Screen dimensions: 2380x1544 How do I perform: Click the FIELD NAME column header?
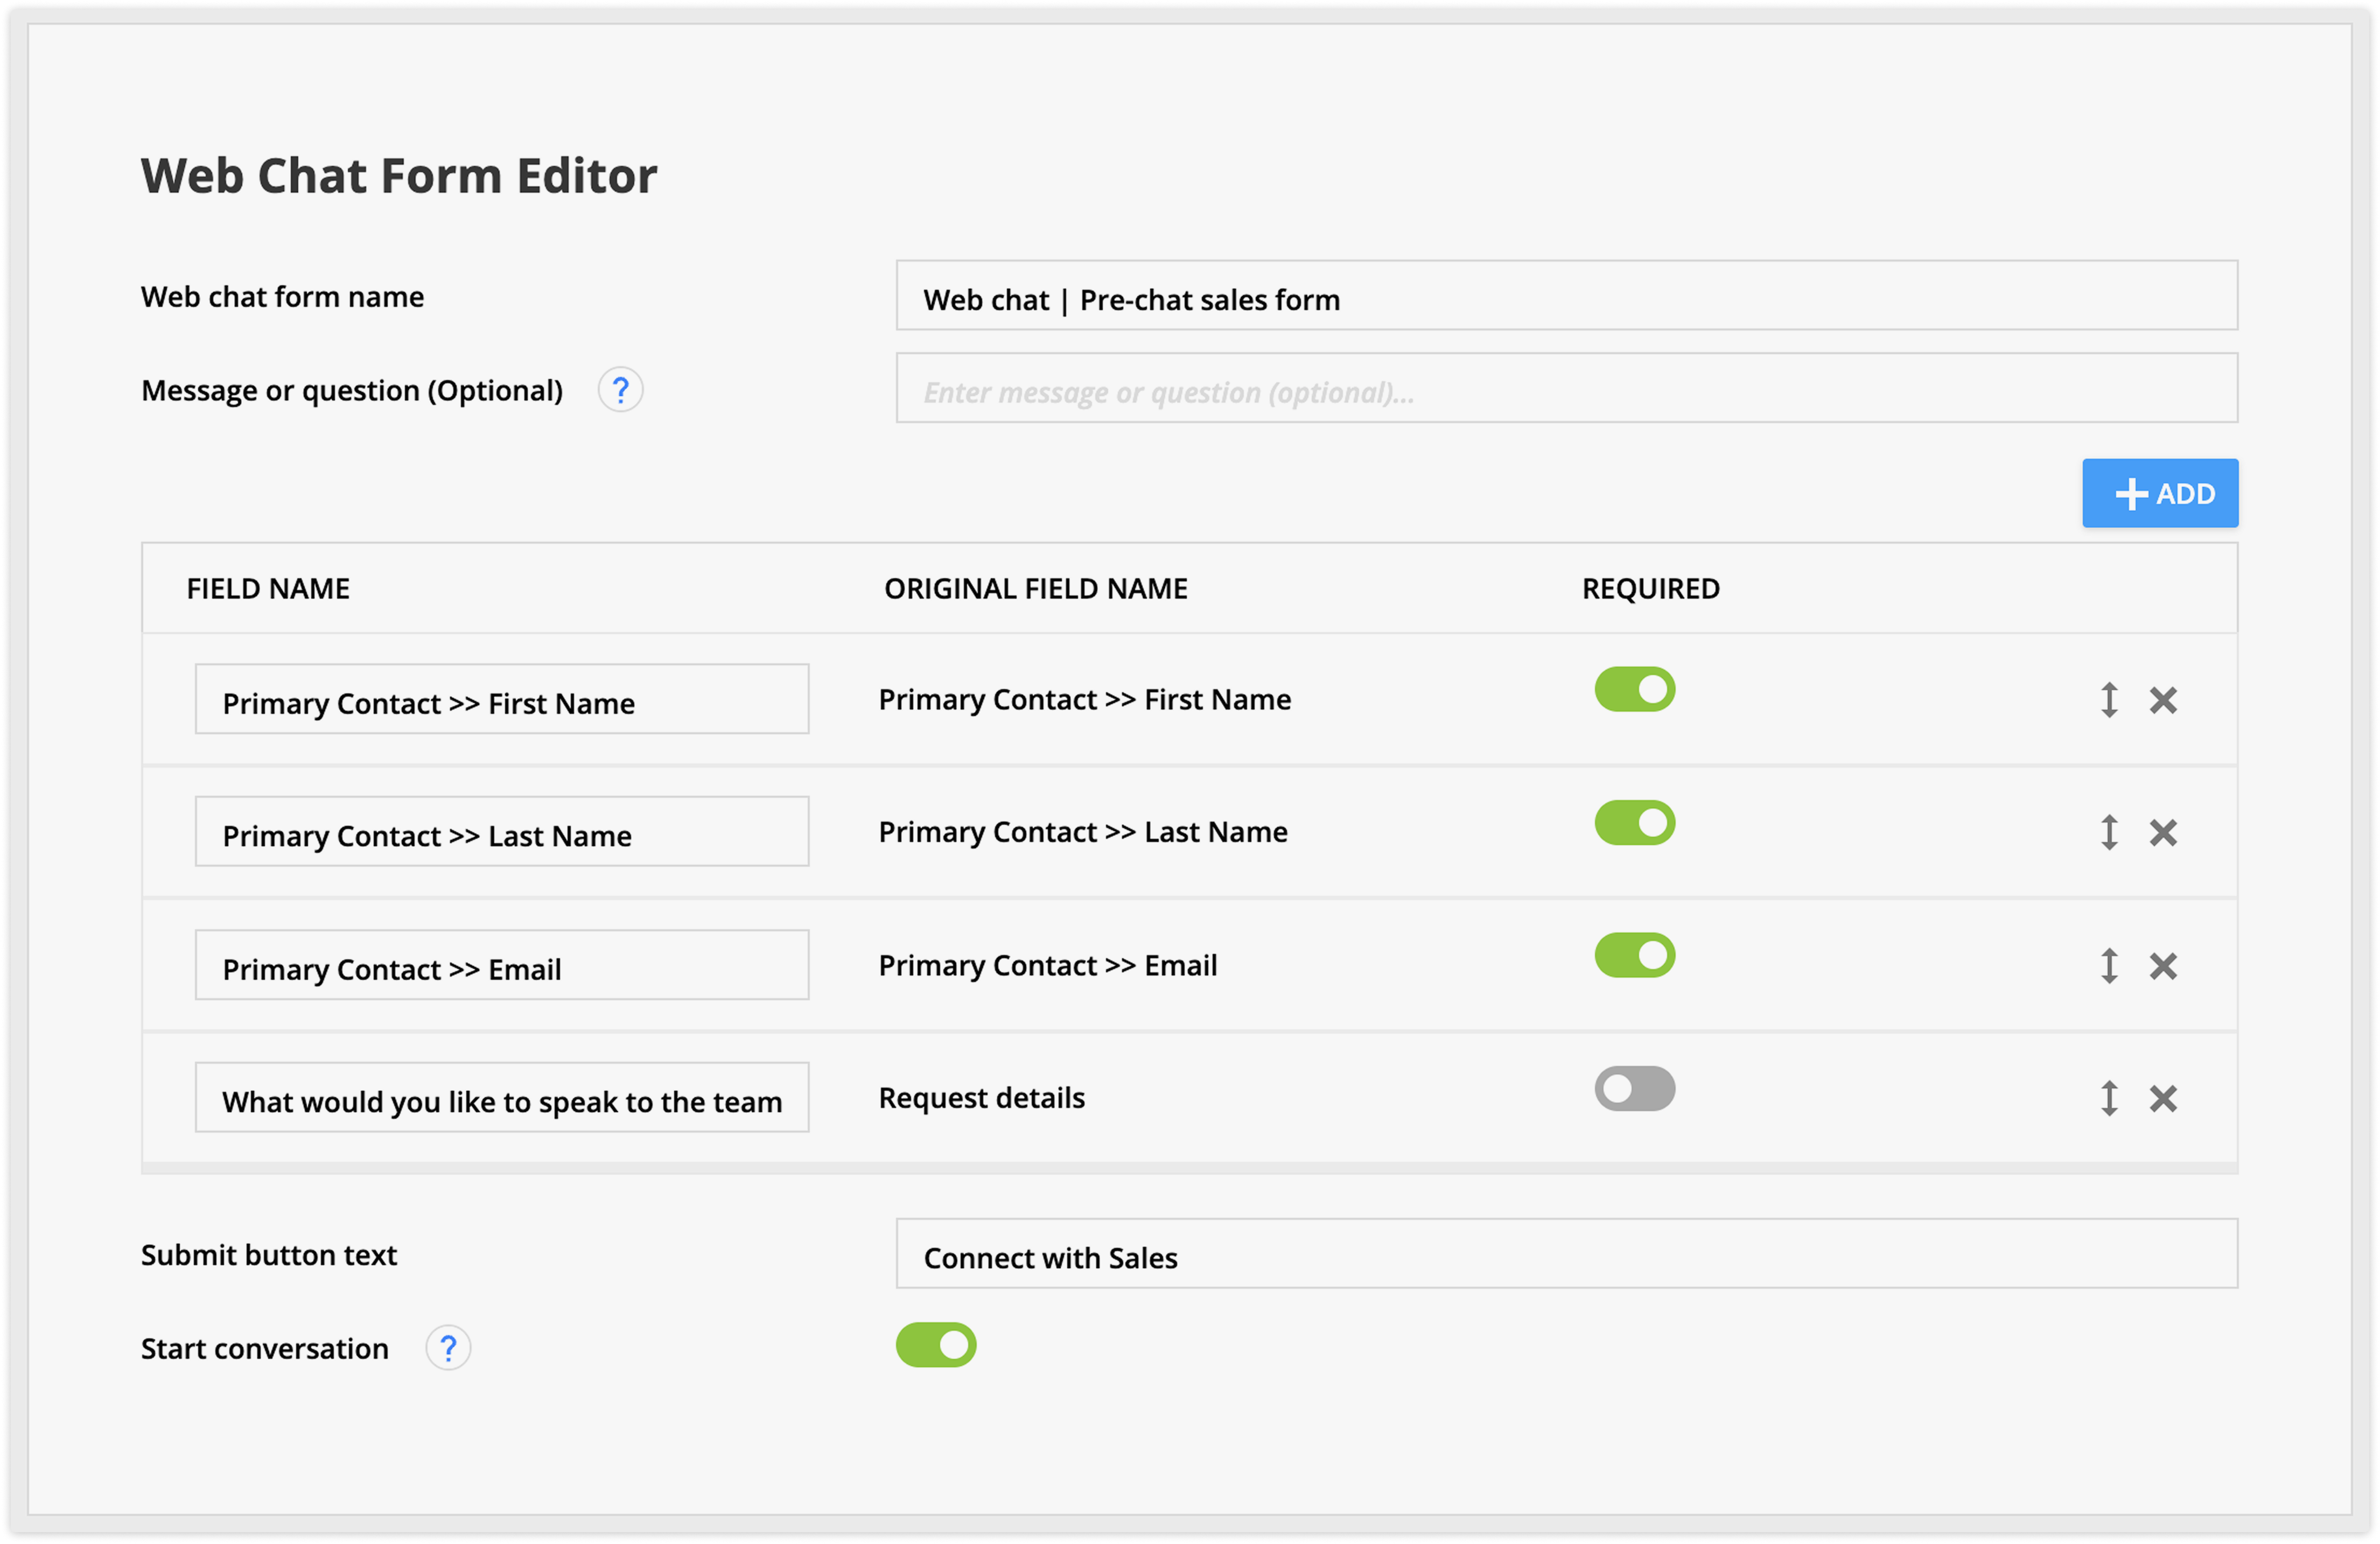coord(268,589)
